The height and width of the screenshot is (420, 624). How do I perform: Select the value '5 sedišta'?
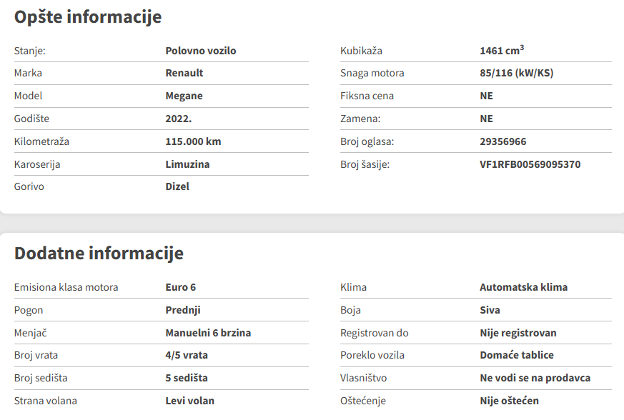(187, 378)
